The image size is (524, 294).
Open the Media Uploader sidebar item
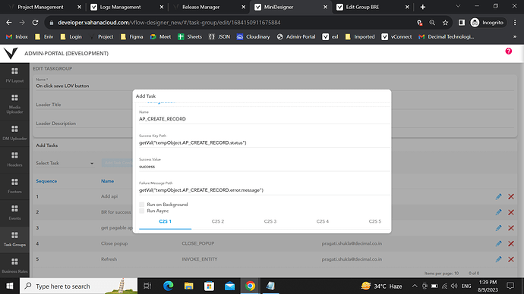pyautogui.click(x=14, y=104)
